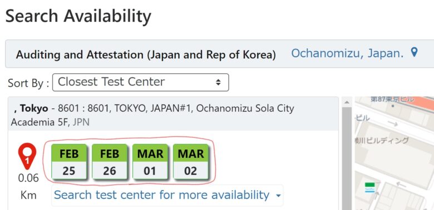Open the Sort By combo box

tap(141, 82)
